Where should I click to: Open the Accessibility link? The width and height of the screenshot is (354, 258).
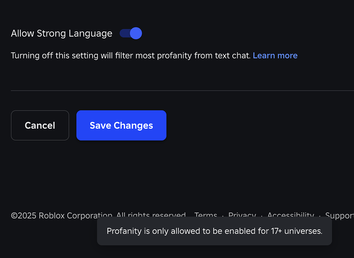290,215
